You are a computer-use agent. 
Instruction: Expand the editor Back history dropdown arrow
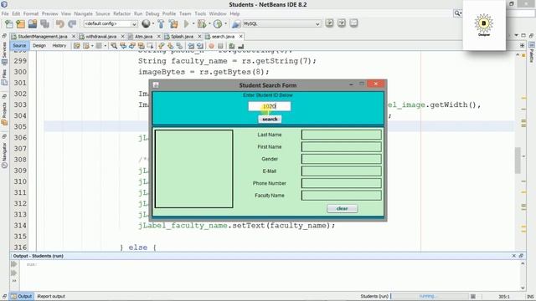(x=92, y=46)
